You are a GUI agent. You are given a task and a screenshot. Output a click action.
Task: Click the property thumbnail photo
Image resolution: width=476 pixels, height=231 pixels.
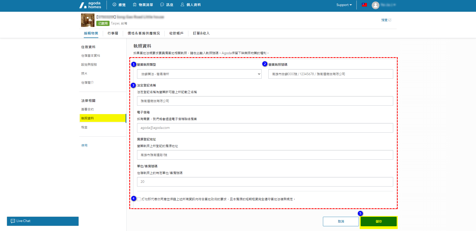pos(88,20)
